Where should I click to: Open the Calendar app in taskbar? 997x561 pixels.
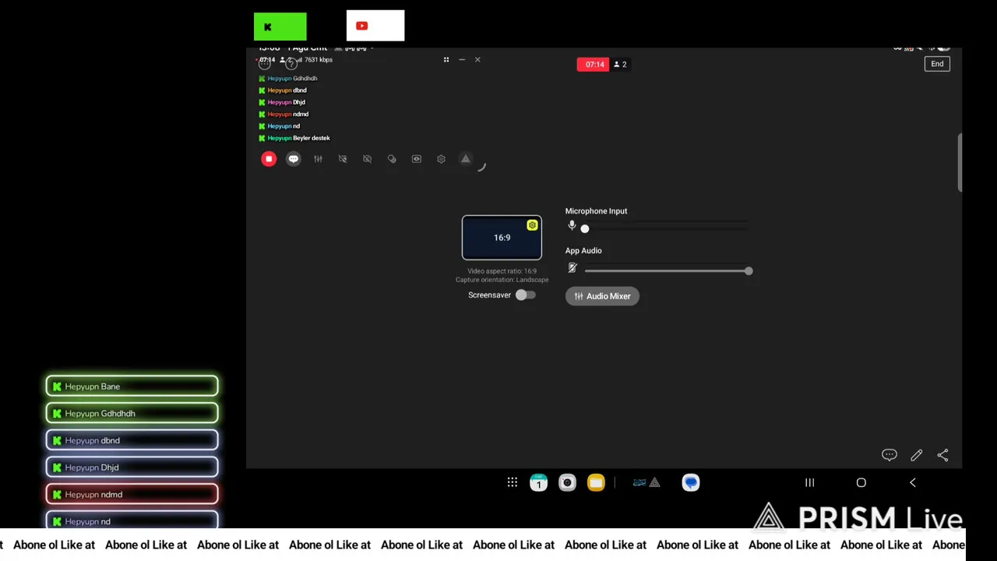[x=538, y=483]
